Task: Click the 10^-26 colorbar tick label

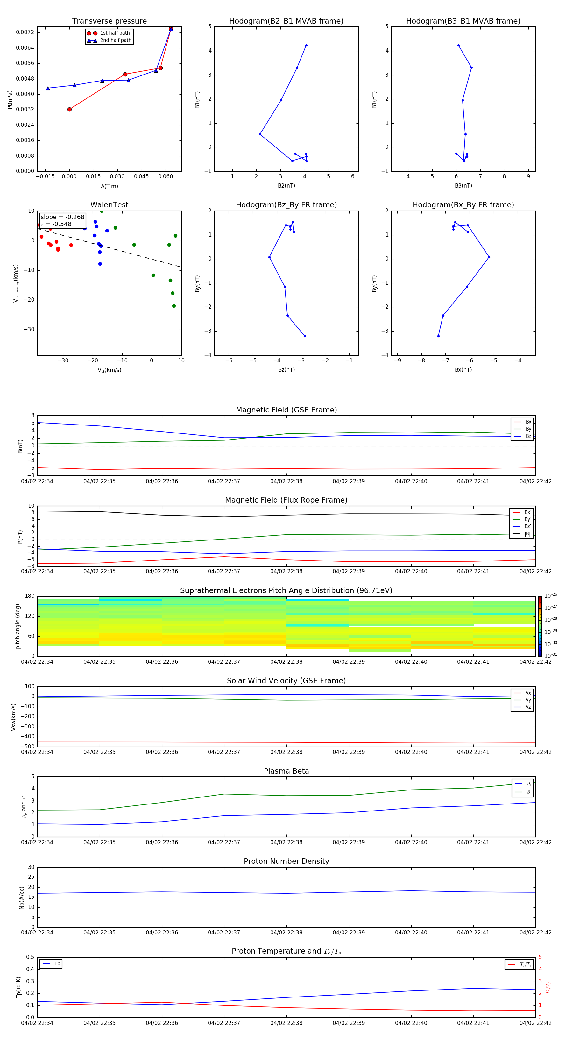Action: click(551, 596)
